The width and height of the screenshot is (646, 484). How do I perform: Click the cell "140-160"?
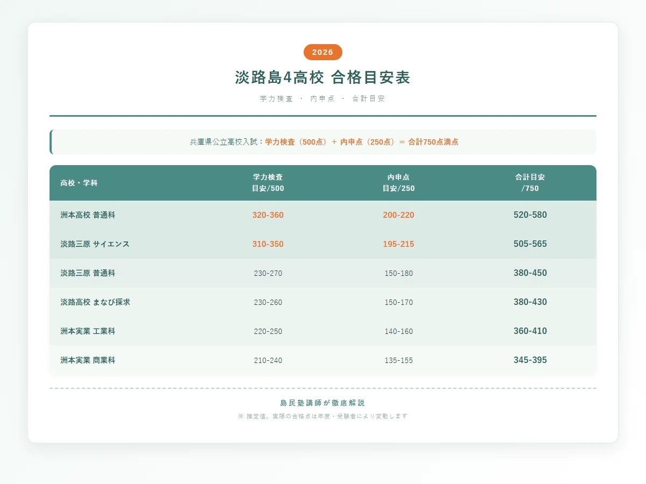click(x=399, y=331)
